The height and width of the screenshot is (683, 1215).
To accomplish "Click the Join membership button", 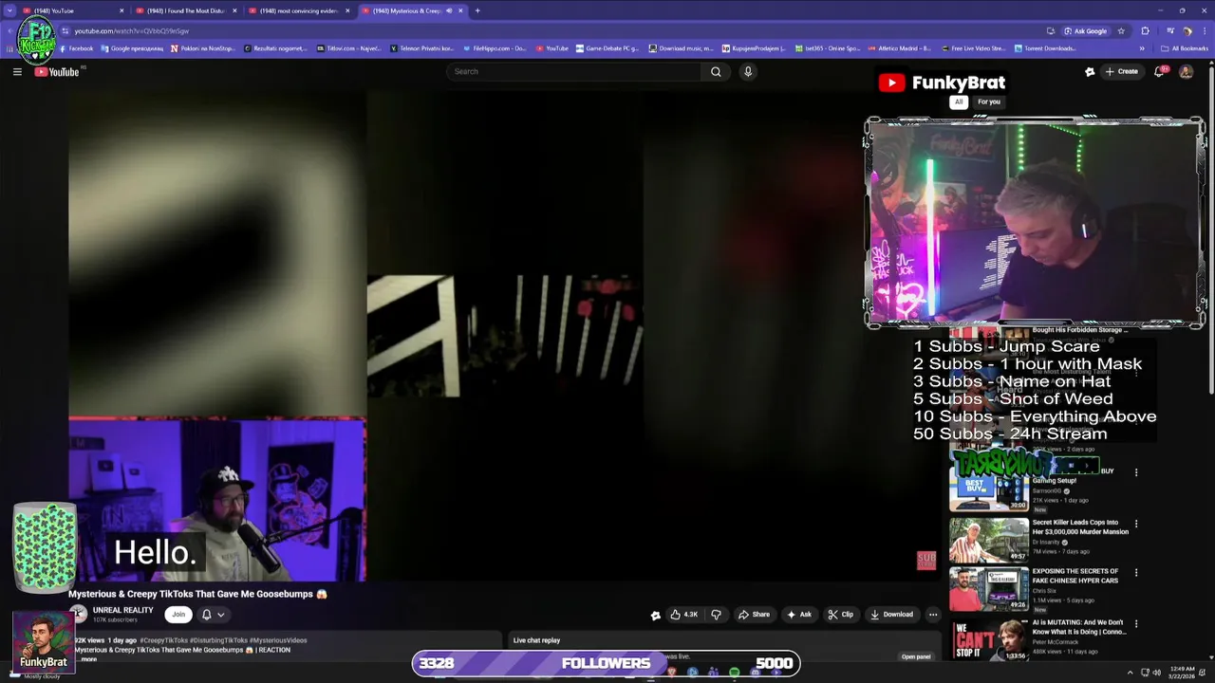I will (x=178, y=614).
